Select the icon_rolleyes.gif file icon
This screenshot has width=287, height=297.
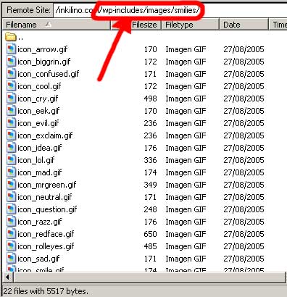point(11,246)
